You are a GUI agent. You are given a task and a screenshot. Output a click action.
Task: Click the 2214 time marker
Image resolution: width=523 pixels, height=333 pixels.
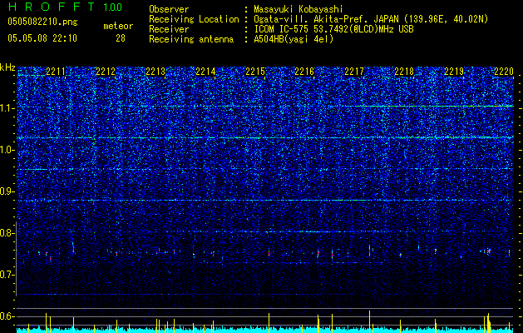205,72
